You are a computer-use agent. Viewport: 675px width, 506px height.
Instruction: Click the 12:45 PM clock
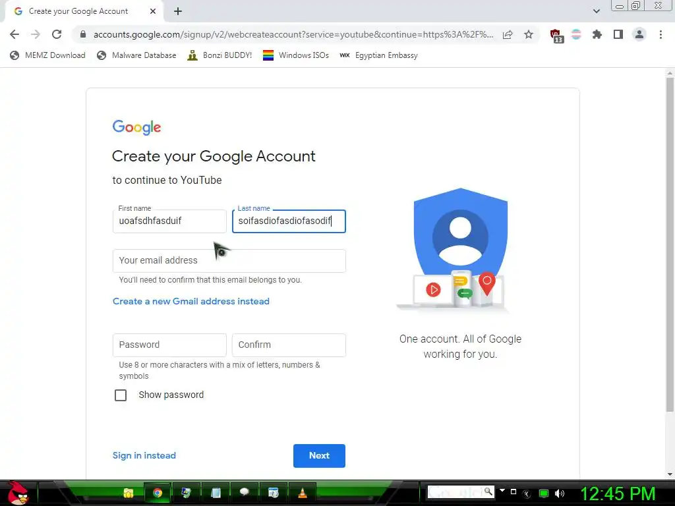pos(618,493)
